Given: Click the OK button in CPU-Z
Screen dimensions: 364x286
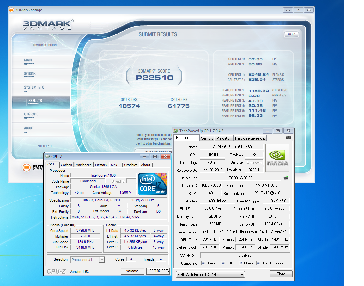Looking at the screenshot, I should (158, 271).
